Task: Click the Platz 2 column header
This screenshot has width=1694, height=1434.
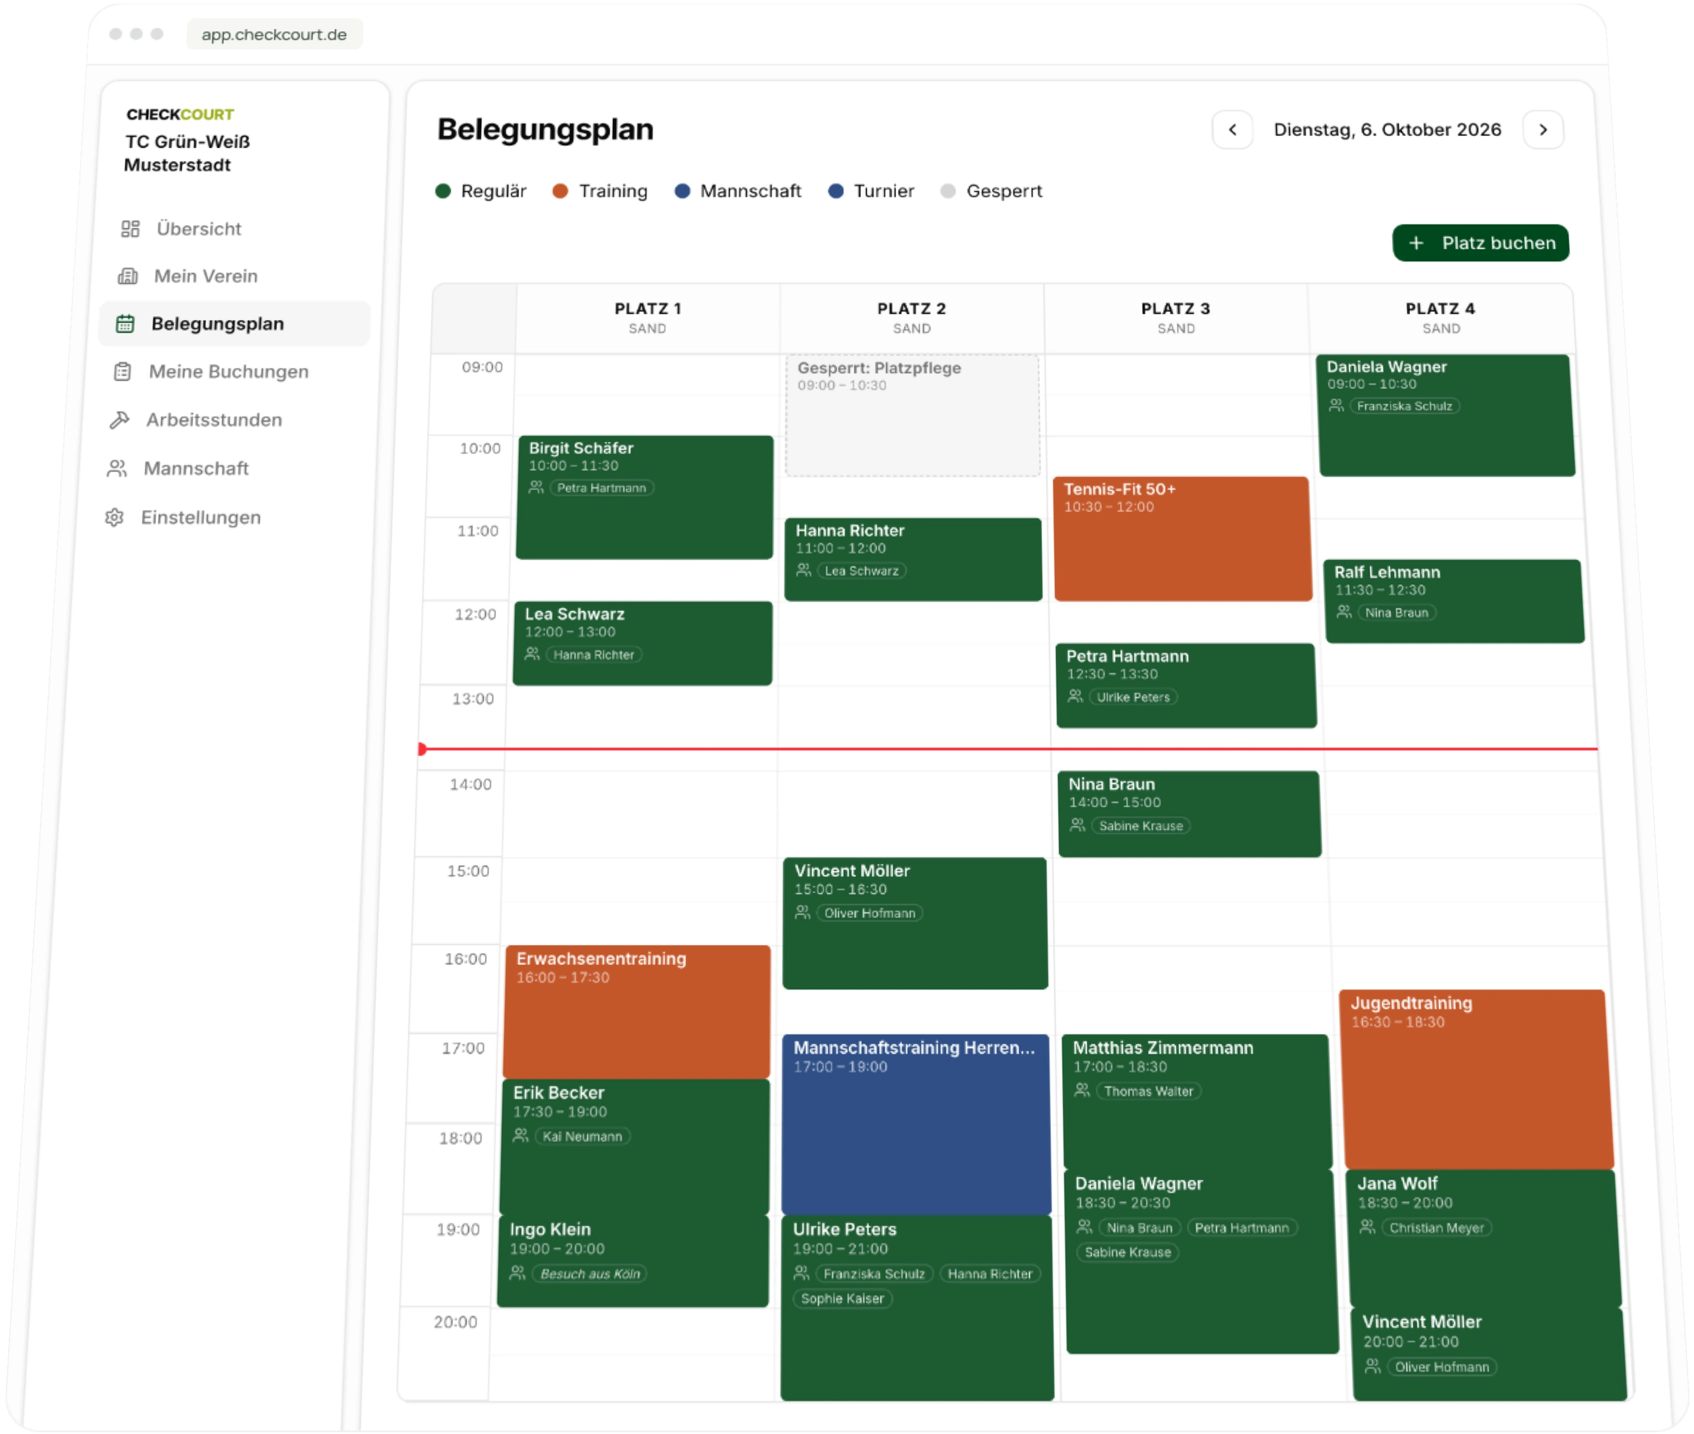Action: click(x=912, y=318)
